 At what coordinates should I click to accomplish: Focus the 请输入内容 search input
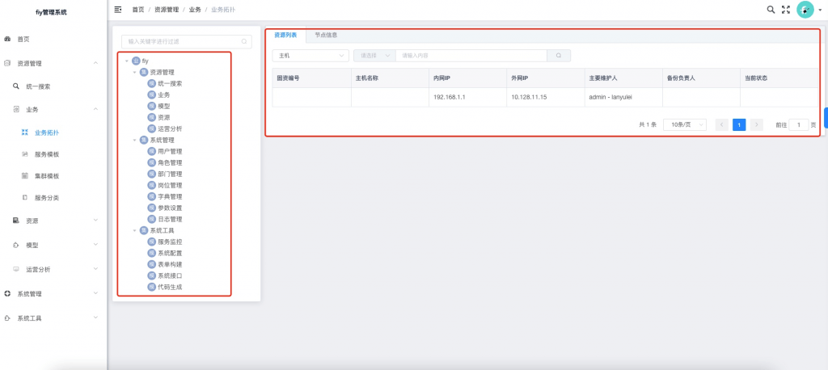click(471, 56)
